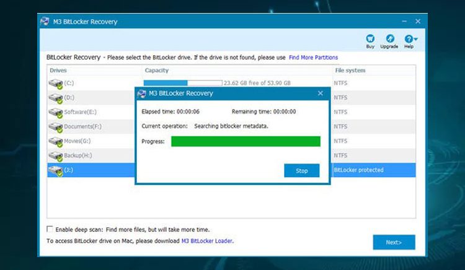Click the NTFS cell in Backup(H:) row

click(340, 155)
